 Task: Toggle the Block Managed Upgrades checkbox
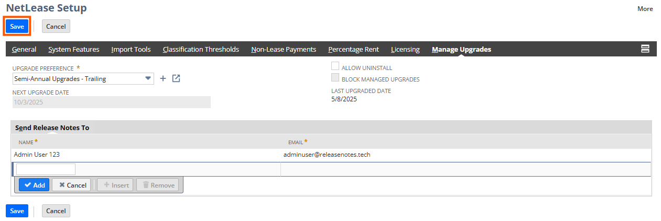coord(335,78)
